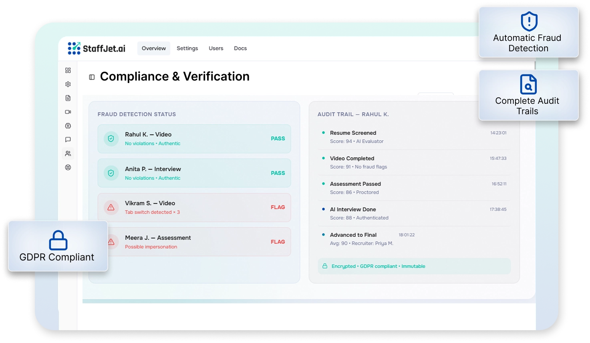Viewport: 590px width, 343px height.
Task: Open the chat bubble icon in sidebar
Action: tap(68, 140)
